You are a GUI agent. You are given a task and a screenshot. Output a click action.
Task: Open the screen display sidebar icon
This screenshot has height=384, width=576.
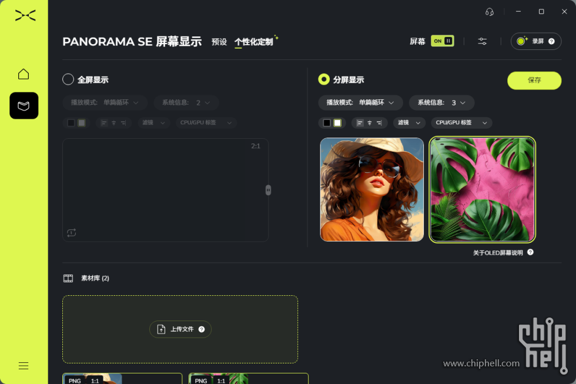24,106
